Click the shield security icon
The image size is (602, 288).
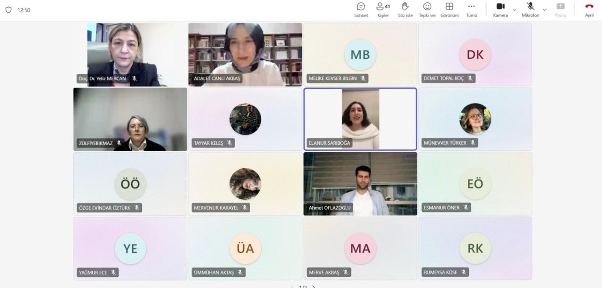coord(8,10)
